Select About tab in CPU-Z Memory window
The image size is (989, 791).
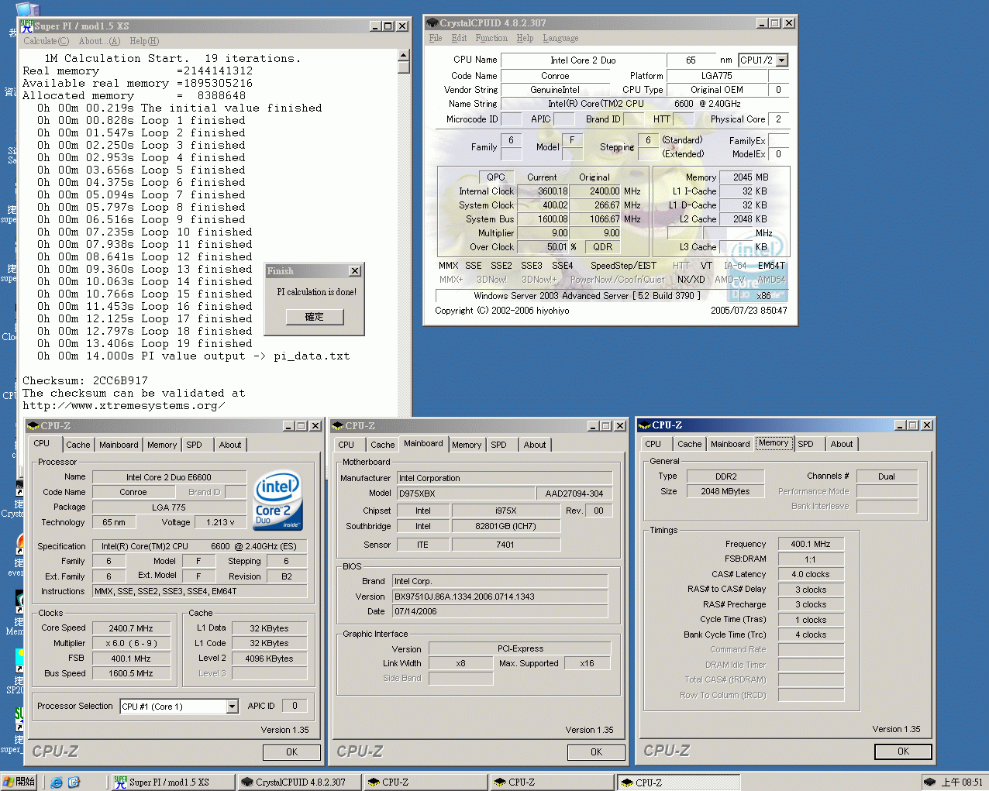(842, 444)
